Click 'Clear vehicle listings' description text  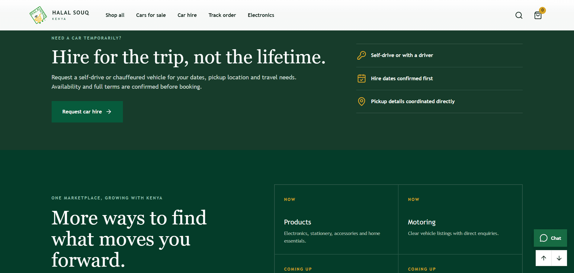(x=453, y=233)
